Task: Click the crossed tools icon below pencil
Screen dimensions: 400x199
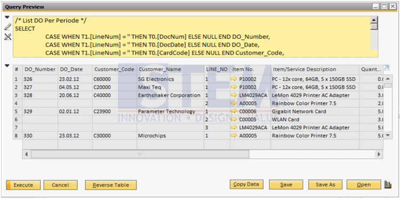Action: pyautogui.click(x=8, y=37)
